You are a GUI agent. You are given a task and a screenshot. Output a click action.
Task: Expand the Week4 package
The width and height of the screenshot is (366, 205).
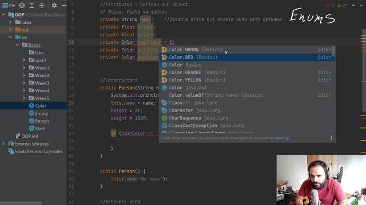[x=24, y=91]
